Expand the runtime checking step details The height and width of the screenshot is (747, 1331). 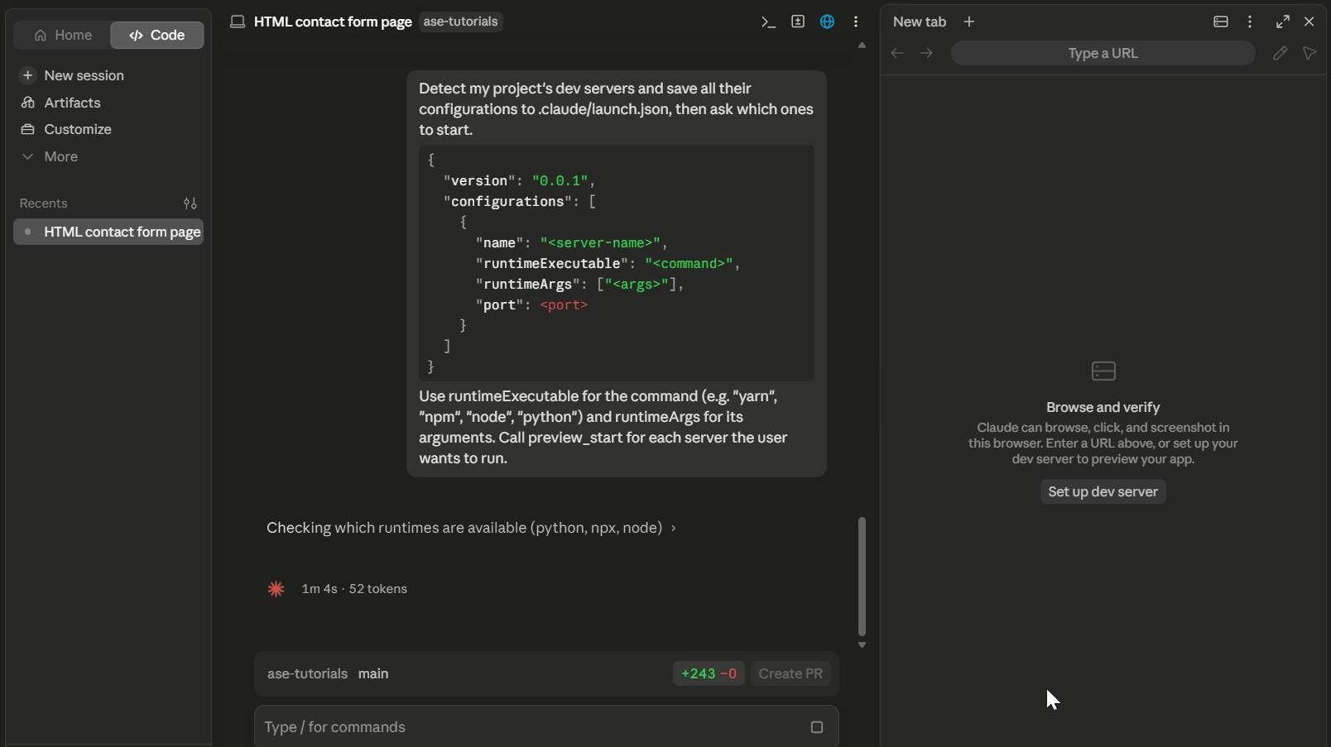[x=471, y=528]
